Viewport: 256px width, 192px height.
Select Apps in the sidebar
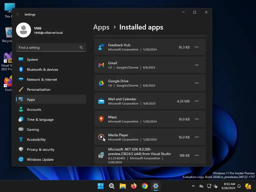51,99
